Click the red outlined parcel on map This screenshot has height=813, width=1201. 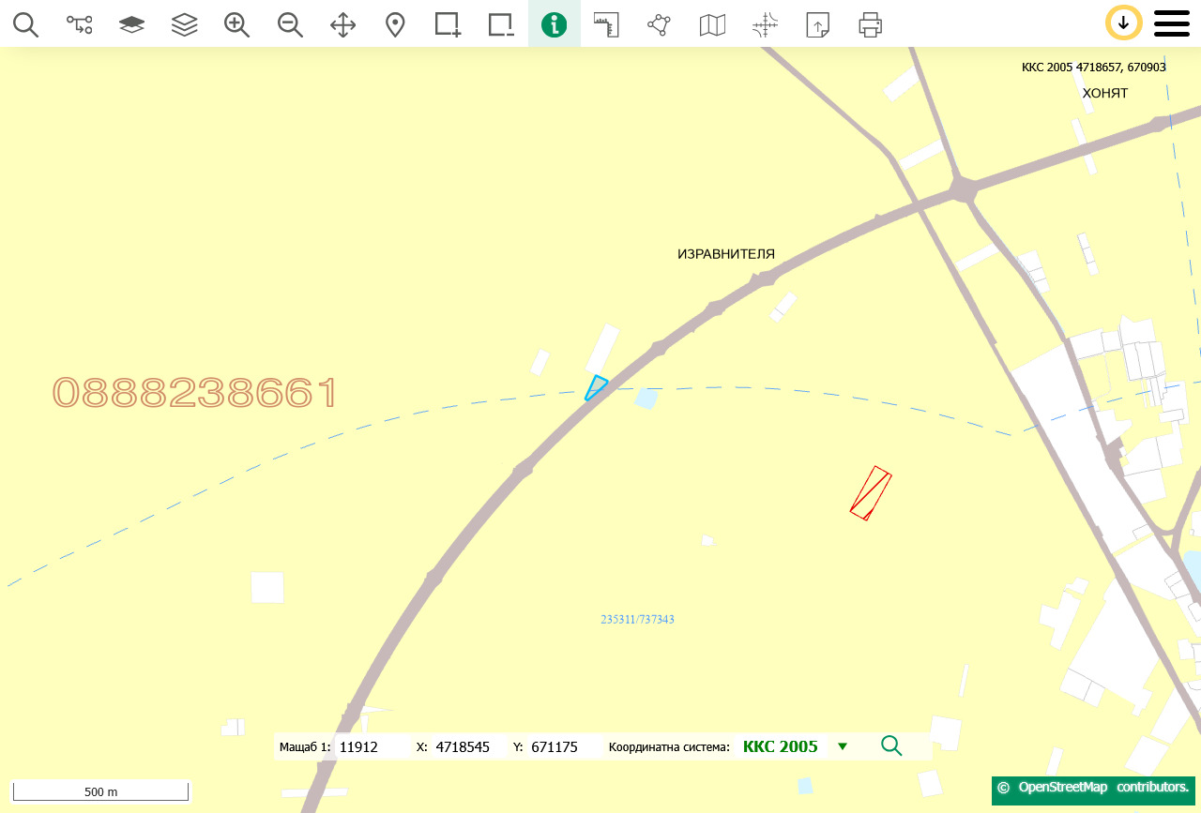pyautogui.click(x=870, y=493)
